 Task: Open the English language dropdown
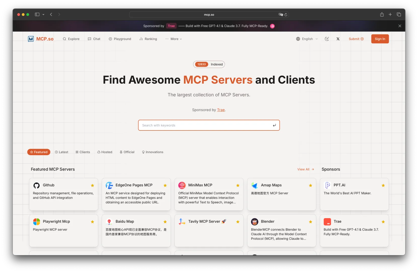coord(307,39)
